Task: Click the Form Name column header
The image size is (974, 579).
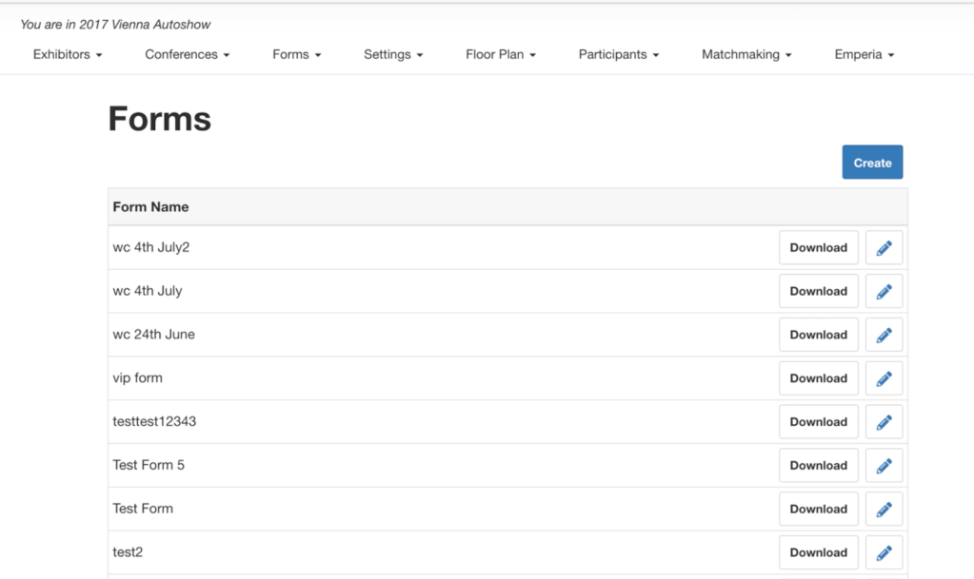Action: (x=151, y=207)
